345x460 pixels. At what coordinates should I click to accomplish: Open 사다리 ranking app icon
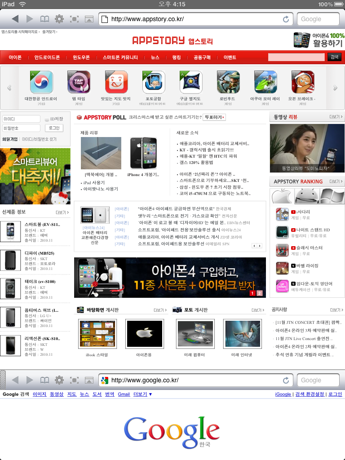click(x=282, y=214)
